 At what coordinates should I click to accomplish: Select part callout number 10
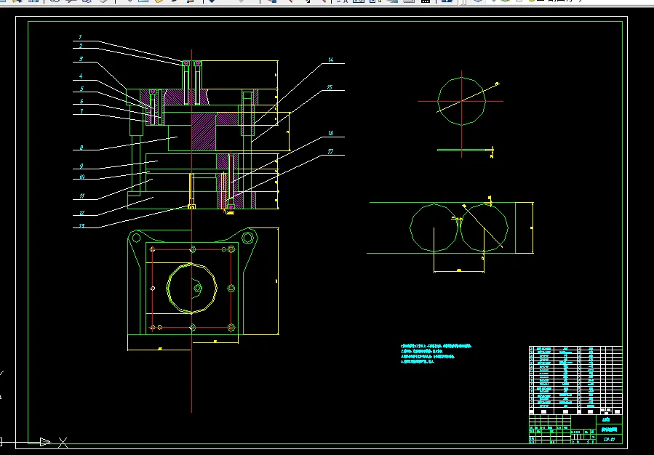[x=81, y=177]
